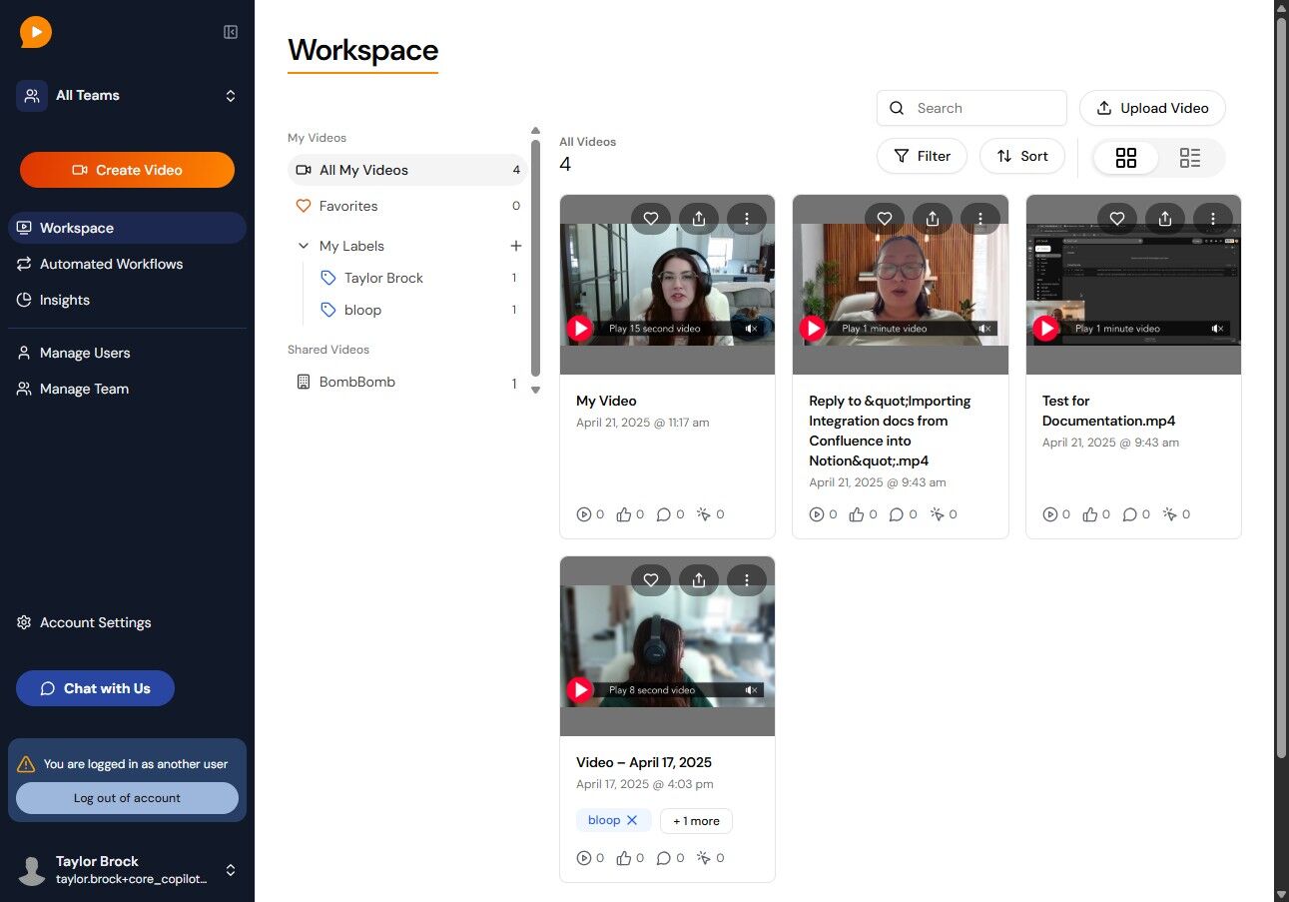Click the Create Video button
The width and height of the screenshot is (1289, 902).
127,170
